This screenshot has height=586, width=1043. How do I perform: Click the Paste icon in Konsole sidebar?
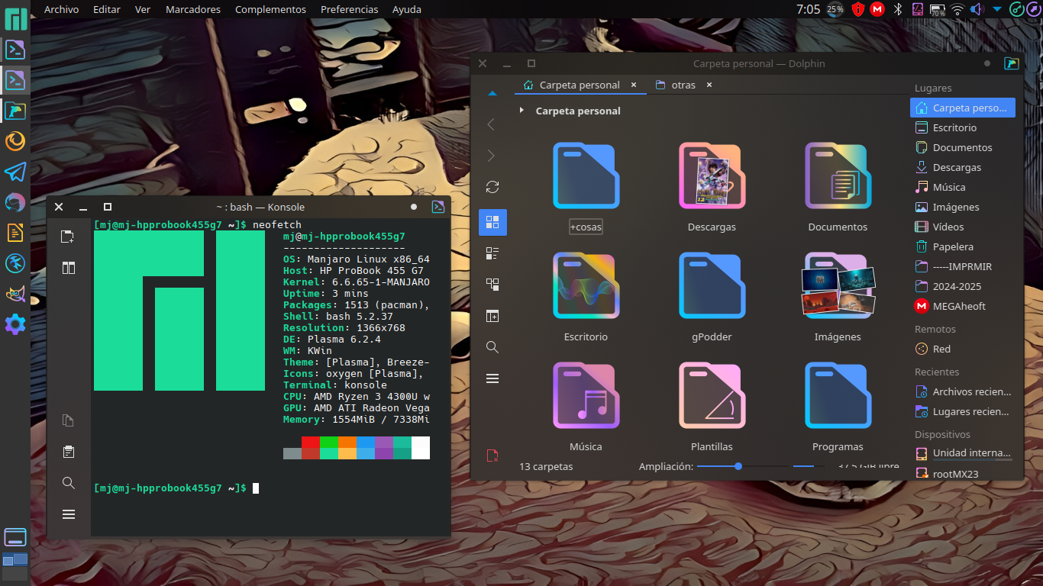pyautogui.click(x=69, y=452)
